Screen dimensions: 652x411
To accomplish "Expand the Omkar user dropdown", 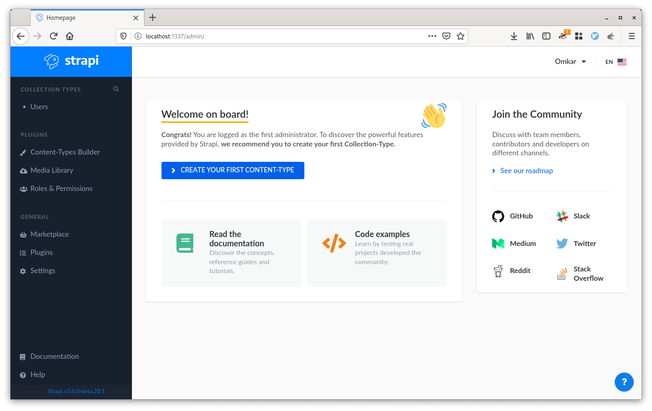I will tap(571, 61).
